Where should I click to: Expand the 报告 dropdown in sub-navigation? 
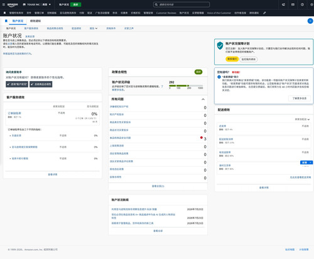click(x=94, y=28)
